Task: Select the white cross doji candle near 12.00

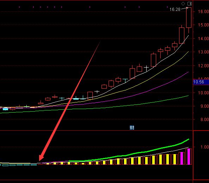Action: coord(146,68)
